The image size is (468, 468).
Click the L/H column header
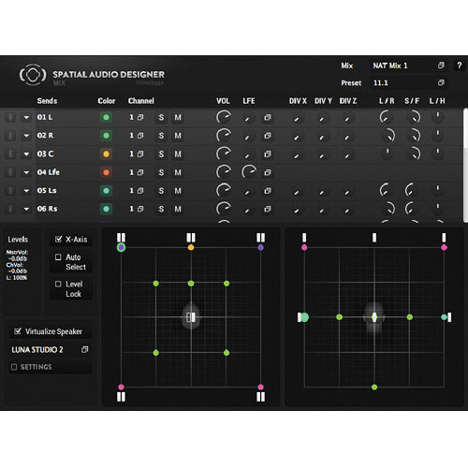tap(437, 101)
